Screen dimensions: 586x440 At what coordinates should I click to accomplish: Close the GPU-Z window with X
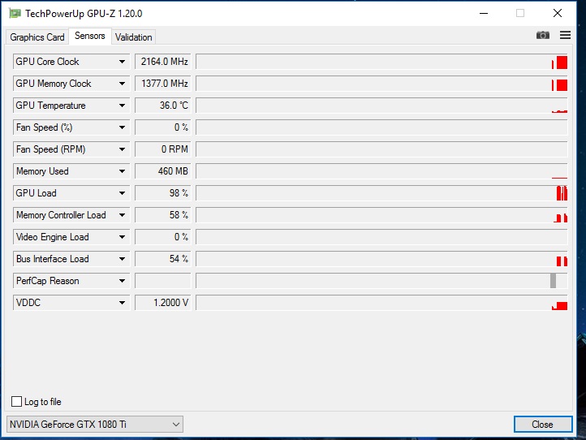(558, 14)
